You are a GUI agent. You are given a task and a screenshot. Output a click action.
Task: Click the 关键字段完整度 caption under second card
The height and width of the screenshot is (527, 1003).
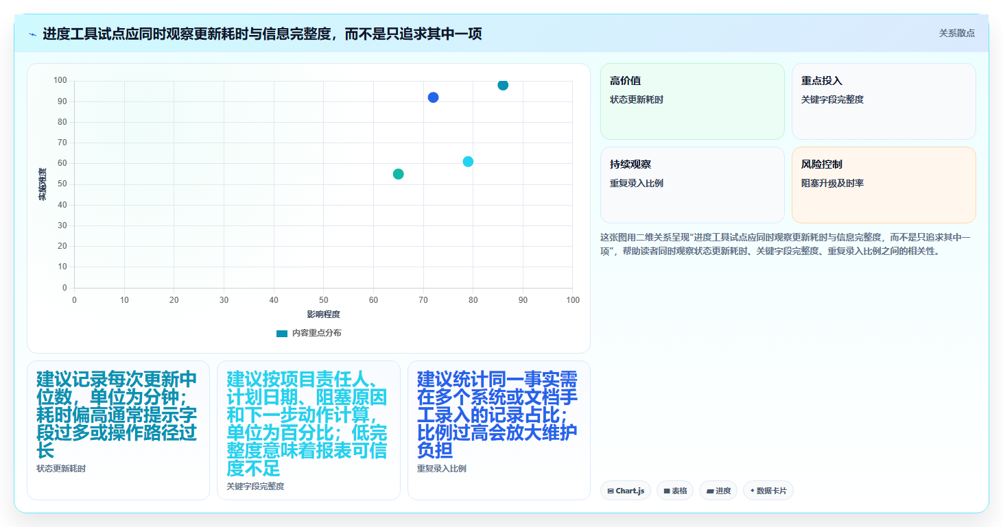pos(255,487)
